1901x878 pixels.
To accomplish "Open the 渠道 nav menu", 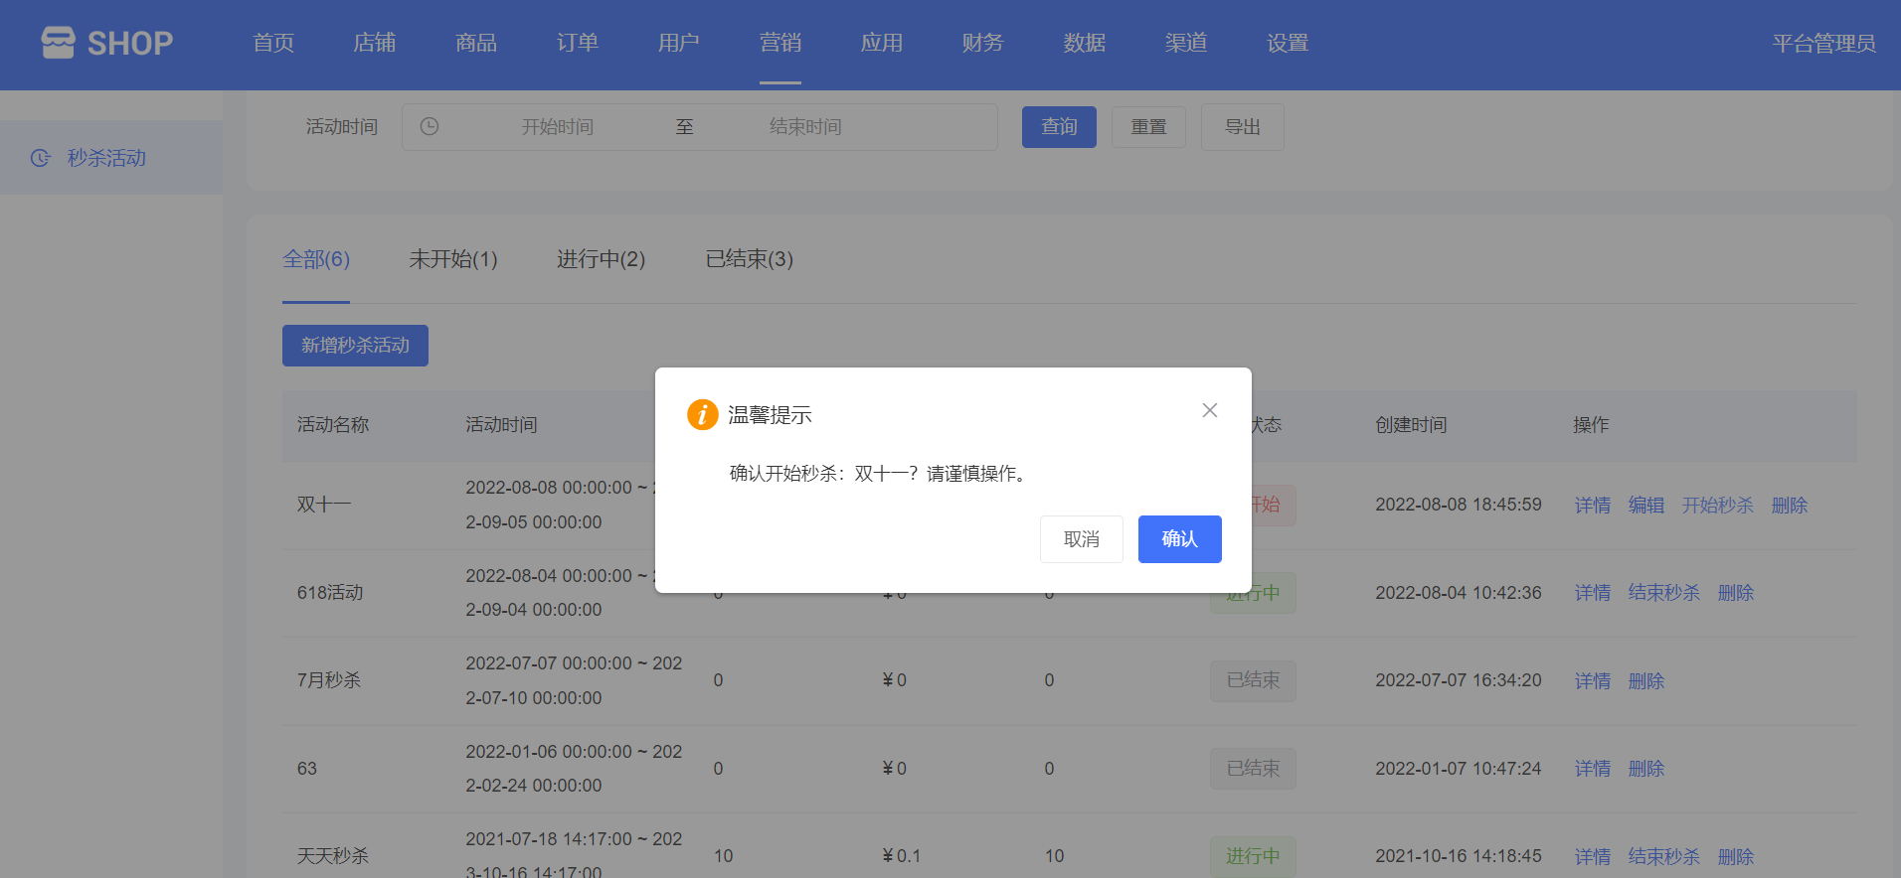I will [x=1186, y=43].
